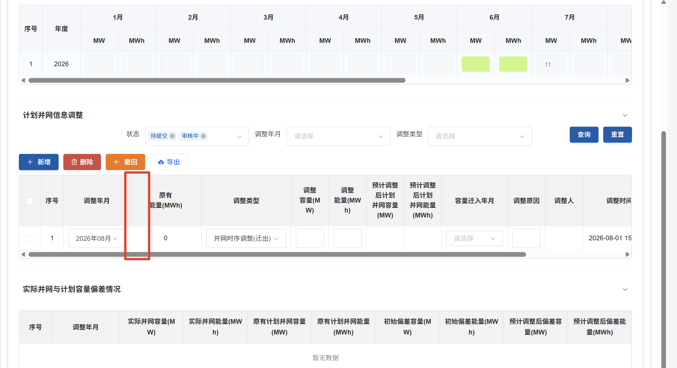Click the 7月 MW field showing 11
The height and width of the screenshot is (368, 677).
tap(551, 64)
